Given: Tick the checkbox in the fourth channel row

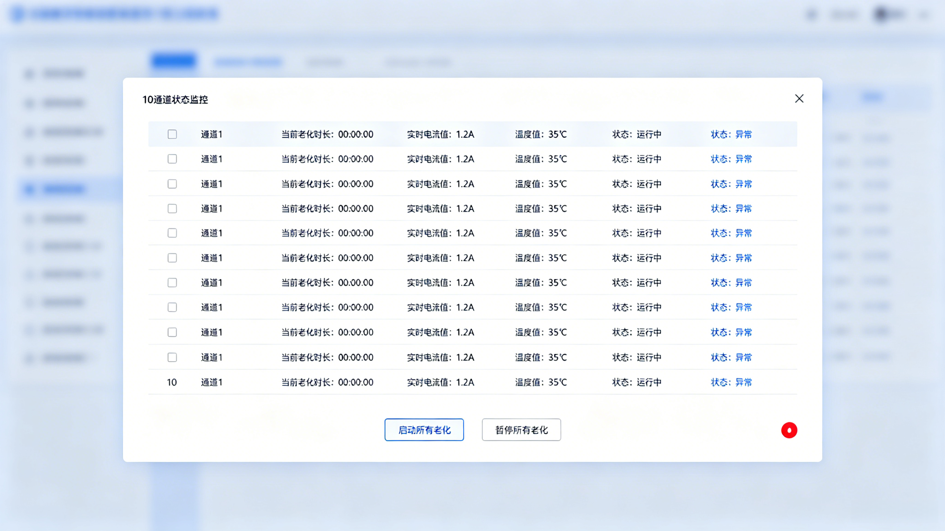Looking at the screenshot, I should (172, 209).
